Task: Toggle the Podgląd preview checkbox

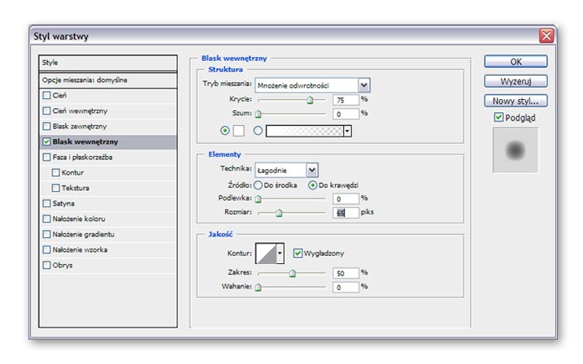Action: pos(498,117)
